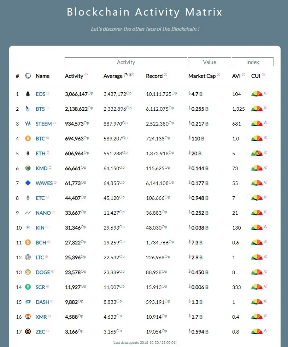This screenshot has width=288, height=347.
Task: Open the DASH coin link
Action: coord(42,302)
